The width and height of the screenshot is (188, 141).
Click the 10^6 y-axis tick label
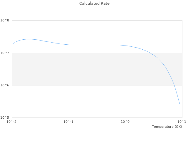tap(5, 85)
